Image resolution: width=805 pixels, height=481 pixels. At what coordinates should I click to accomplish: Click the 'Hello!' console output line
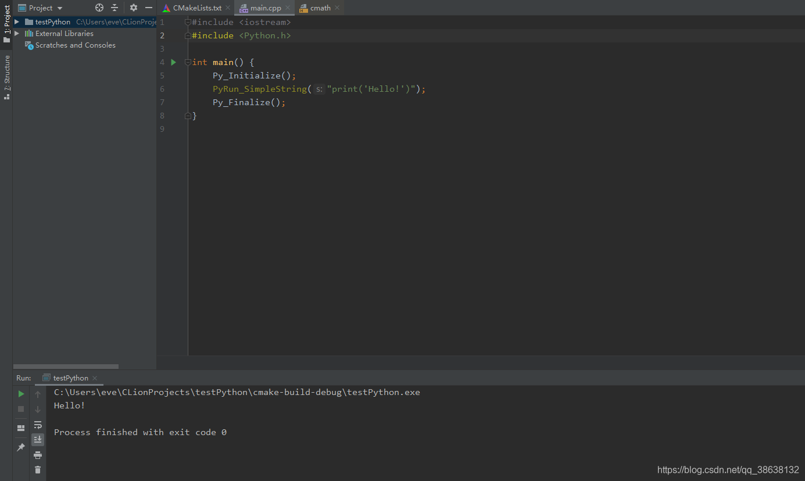pos(70,405)
